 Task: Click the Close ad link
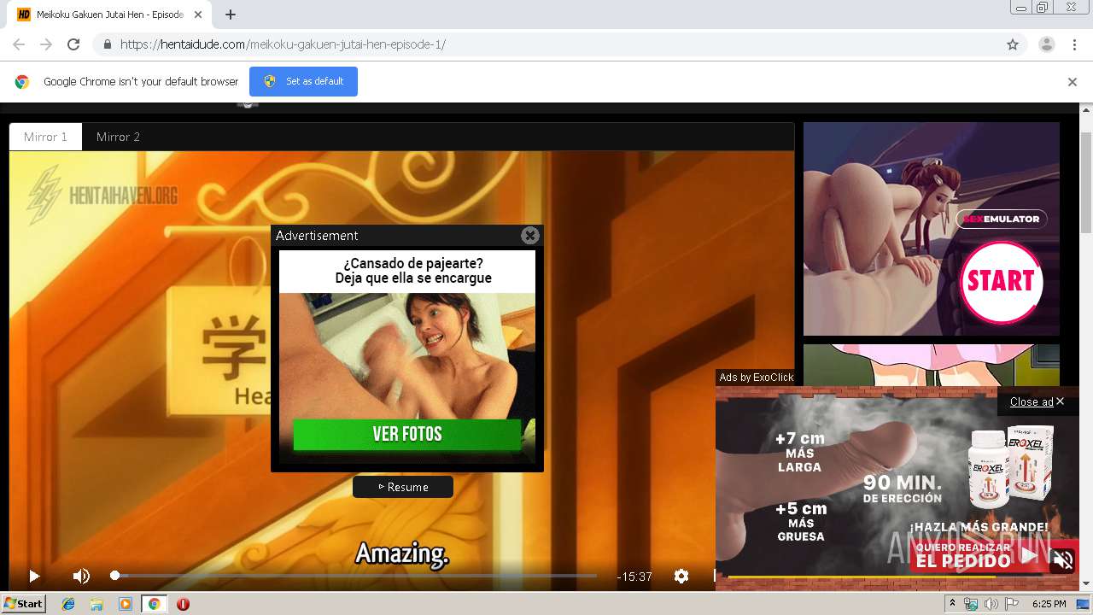(1031, 401)
